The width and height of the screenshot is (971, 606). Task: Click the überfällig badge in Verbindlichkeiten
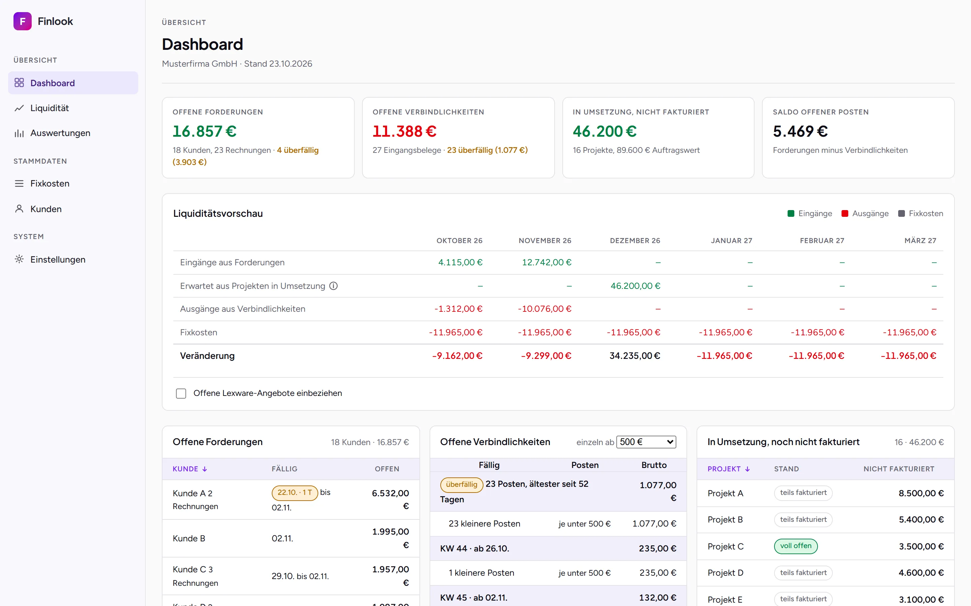(x=462, y=484)
